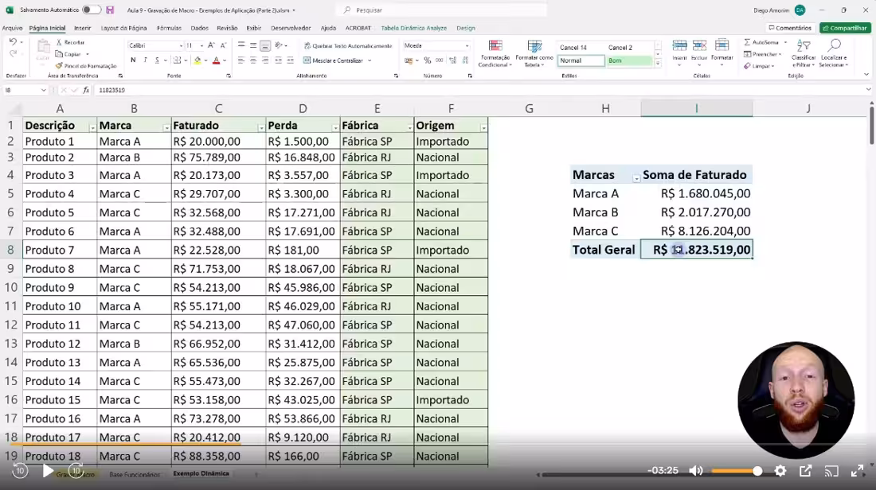Click the yellow fill color bucket
The height and width of the screenshot is (490, 876).
tap(197, 60)
